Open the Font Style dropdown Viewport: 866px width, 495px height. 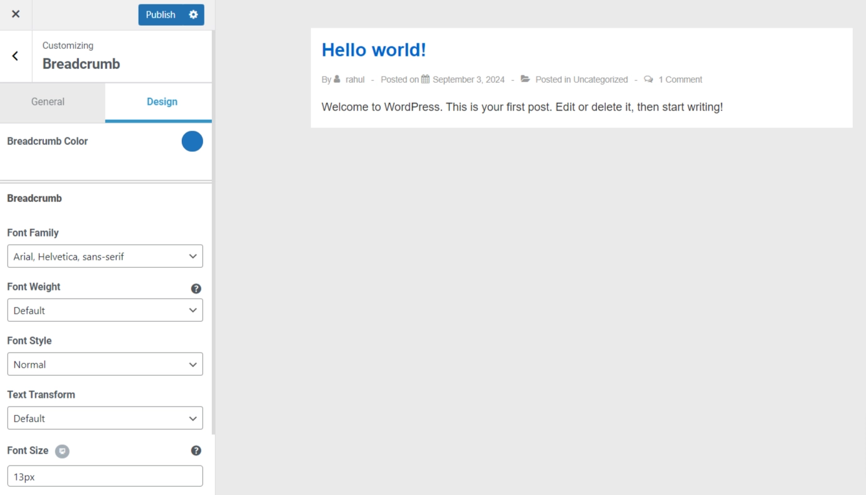click(105, 364)
